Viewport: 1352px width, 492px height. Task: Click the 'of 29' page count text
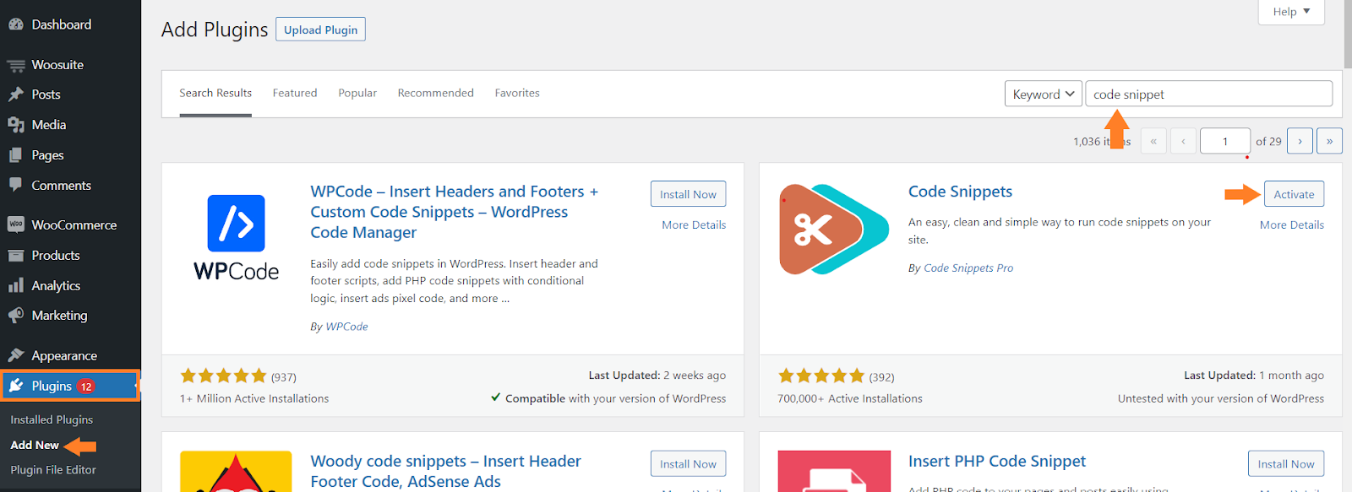tap(1268, 141)
